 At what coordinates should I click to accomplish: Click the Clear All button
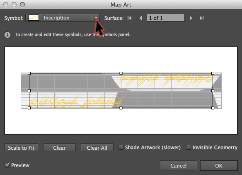97,148
